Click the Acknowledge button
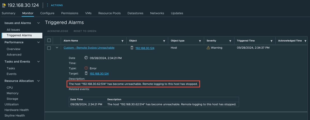Viewport: 310px width, 120px height. [58, 31]
